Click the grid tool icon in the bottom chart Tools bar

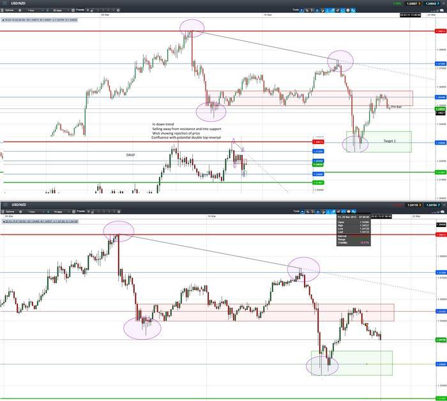(x=317, y=212)
